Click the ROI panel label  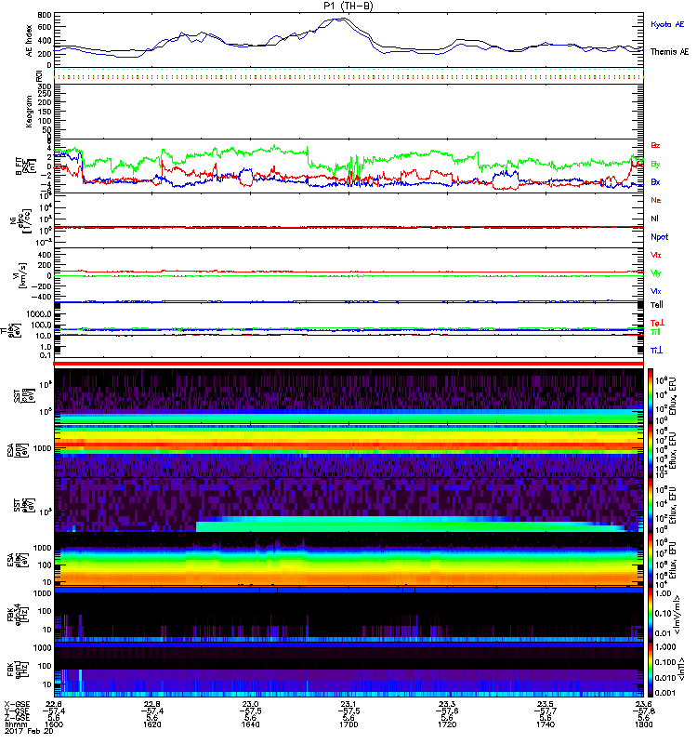pyautogui.click(x=39, y=76)
